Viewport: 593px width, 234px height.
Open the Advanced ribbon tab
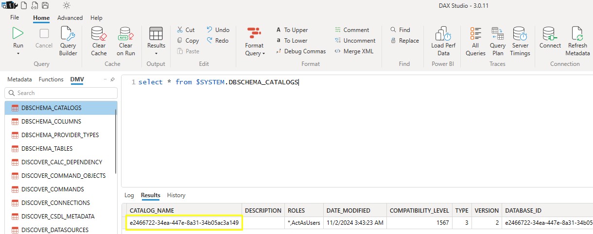point(70,18)
